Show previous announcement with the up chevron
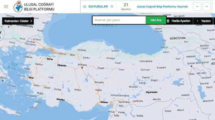Image resolution: width=215 pixels, height=120 pixels. [x=207, y=6]
